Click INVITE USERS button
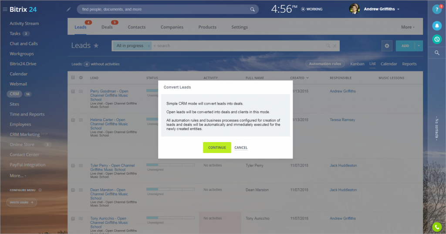This screenshot has height=234, width=446. 22,202
